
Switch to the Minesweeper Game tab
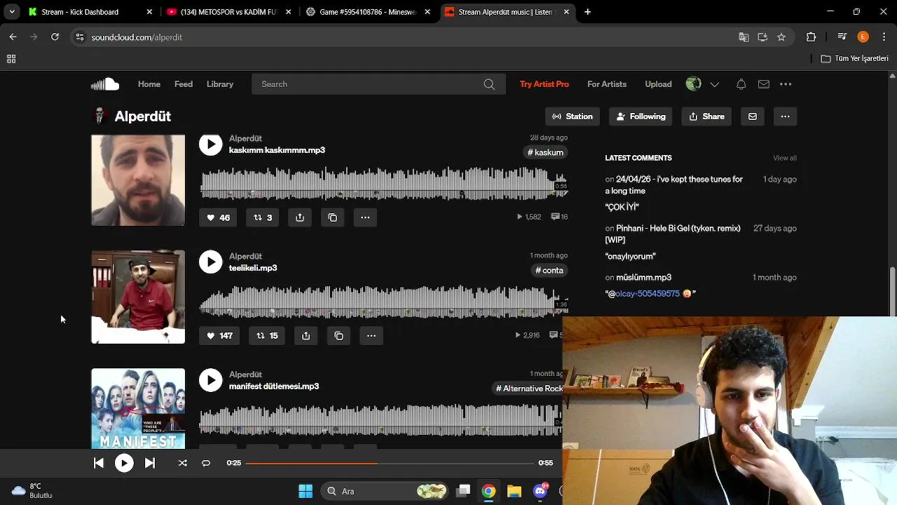(367, 12)
